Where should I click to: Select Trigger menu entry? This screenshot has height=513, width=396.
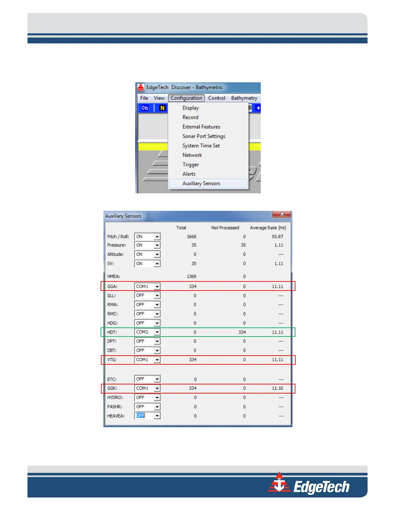pos(191,165)
